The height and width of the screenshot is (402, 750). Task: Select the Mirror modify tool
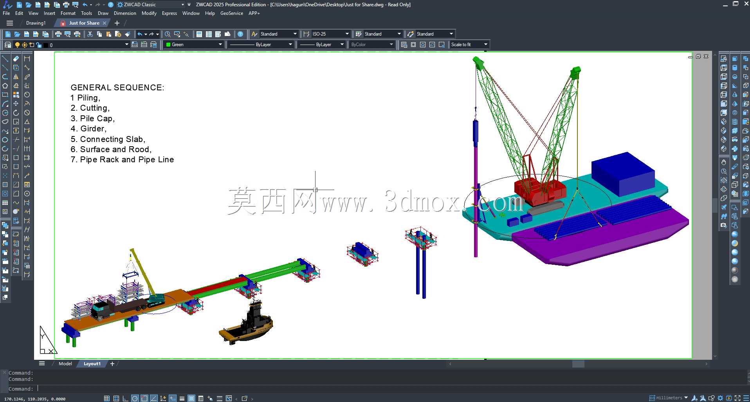[16, 77]
